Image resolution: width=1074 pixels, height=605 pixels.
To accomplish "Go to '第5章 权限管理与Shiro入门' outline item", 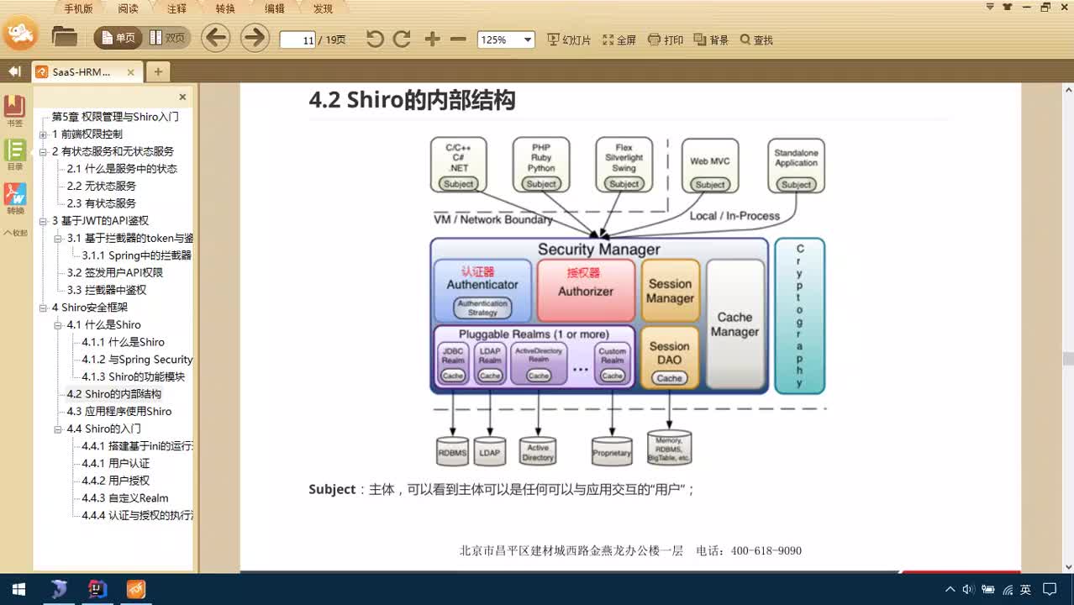I will (115, 117).
